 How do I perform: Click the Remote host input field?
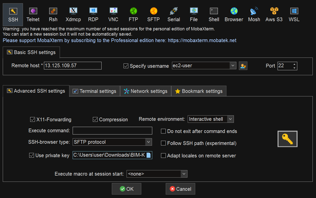[x=73, y=66]
